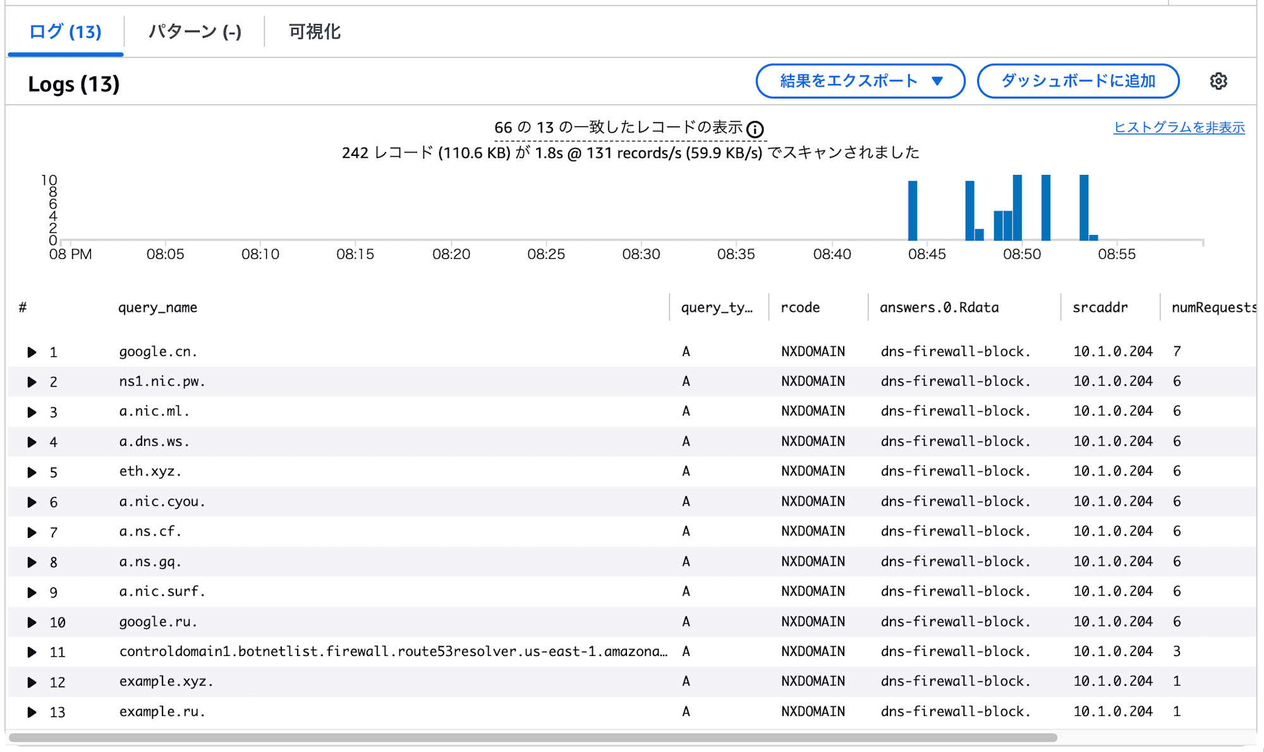This screenshot has width=1264, height=752.
Task: Expand log row 3 a.nic.ml.
Action: (32, 412)
